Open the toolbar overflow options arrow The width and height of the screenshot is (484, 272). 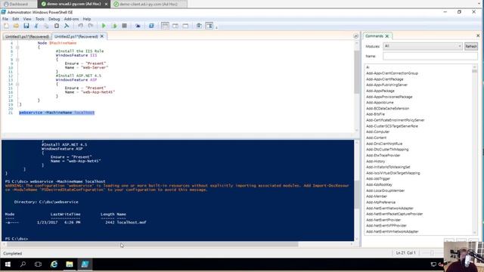point(216,27)
